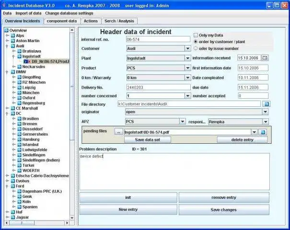This screenshot has width=290, height=230.
Task: Click the Audi customer node icon
Action: click(x=13, y=46)
